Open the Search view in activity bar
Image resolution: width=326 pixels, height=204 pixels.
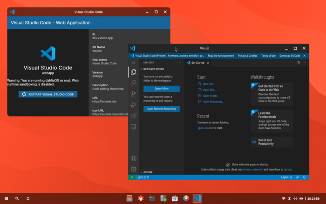pyautogui.click(x=134, y=83)
